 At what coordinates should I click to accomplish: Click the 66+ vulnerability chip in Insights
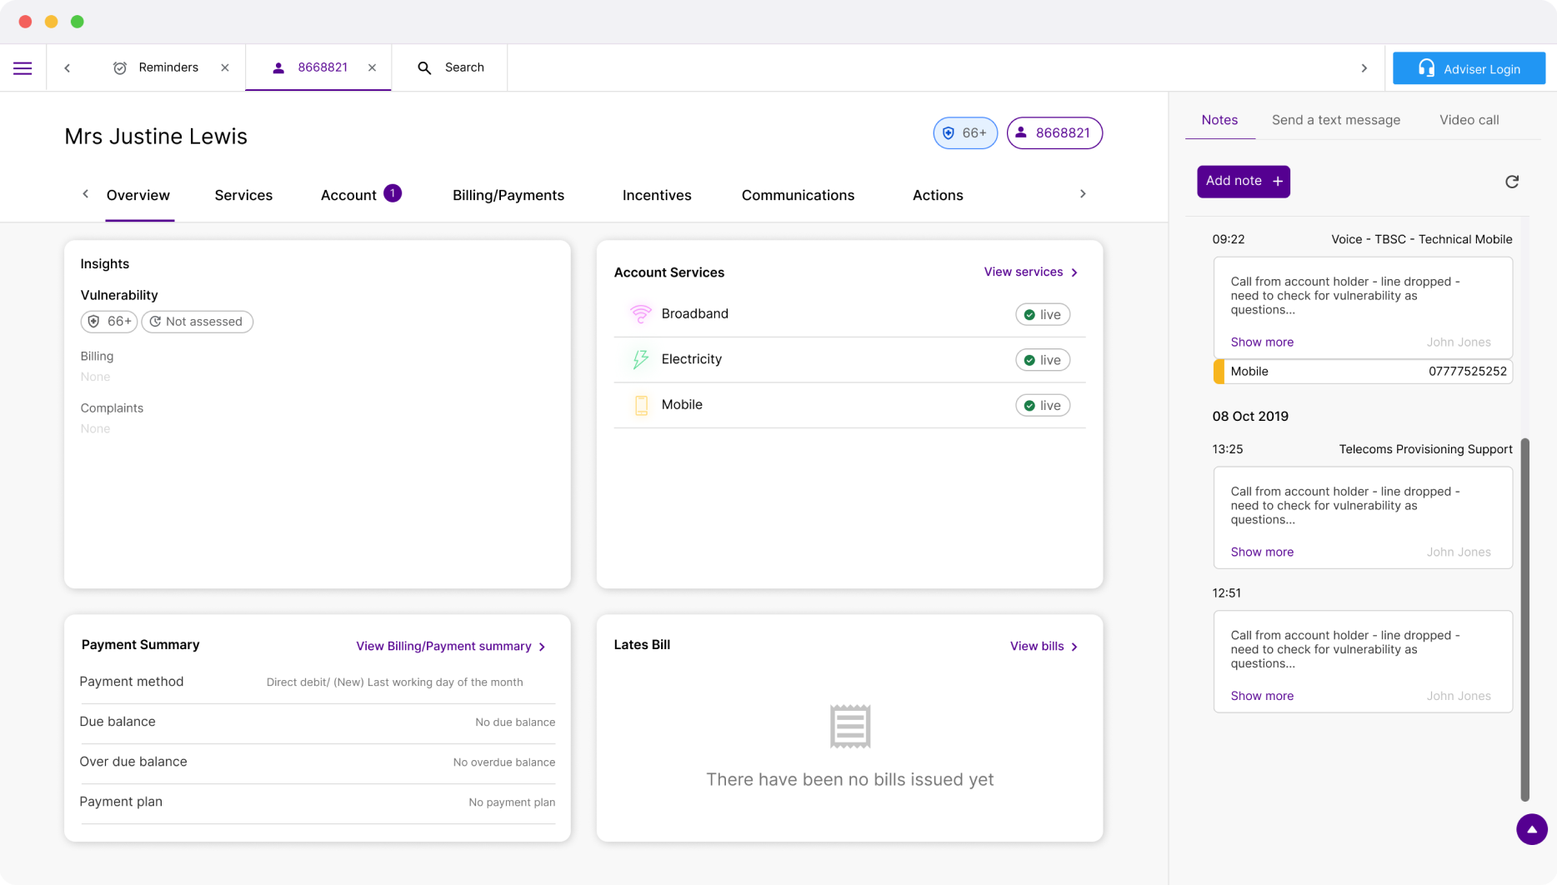click(x=109, y=322)
